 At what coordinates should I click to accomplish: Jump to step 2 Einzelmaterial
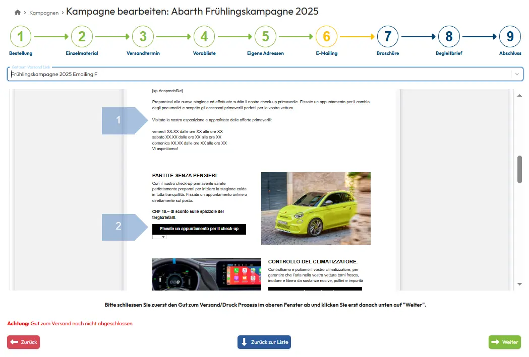(x=82, y=36)
